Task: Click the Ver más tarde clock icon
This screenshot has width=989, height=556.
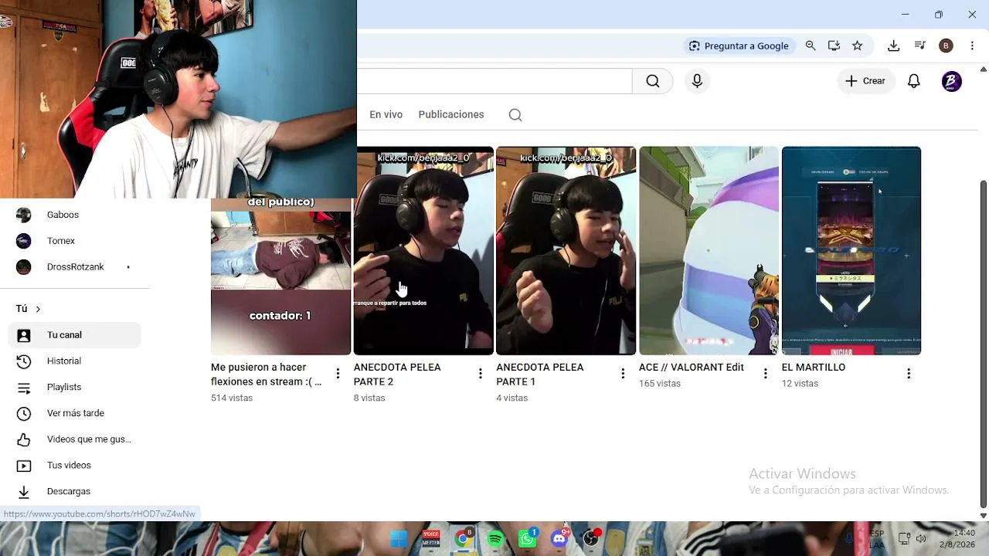Action: click(24, 414)
